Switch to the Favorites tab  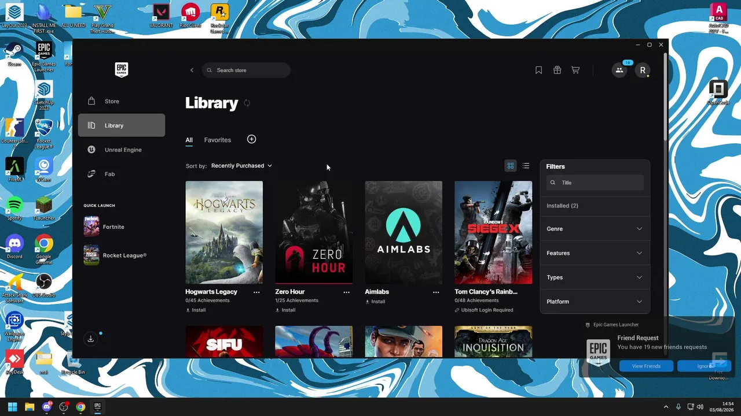(218, 140)
